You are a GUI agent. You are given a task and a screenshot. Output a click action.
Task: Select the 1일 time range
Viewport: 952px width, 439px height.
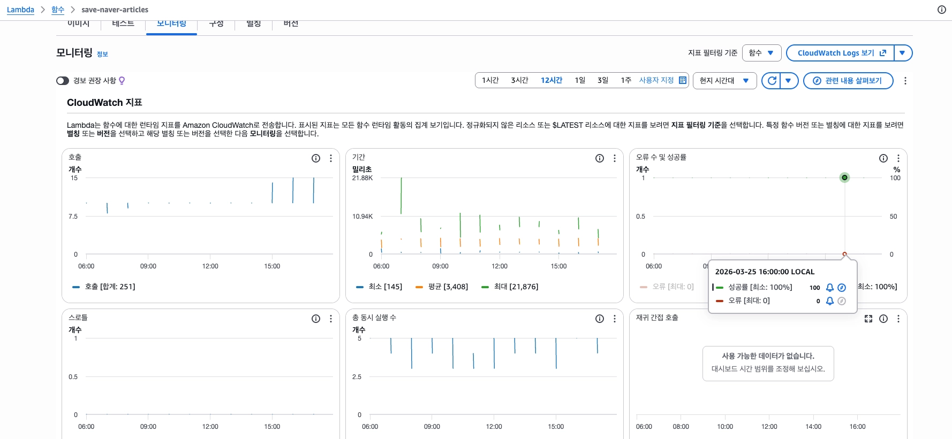click(x=580, y=80)
